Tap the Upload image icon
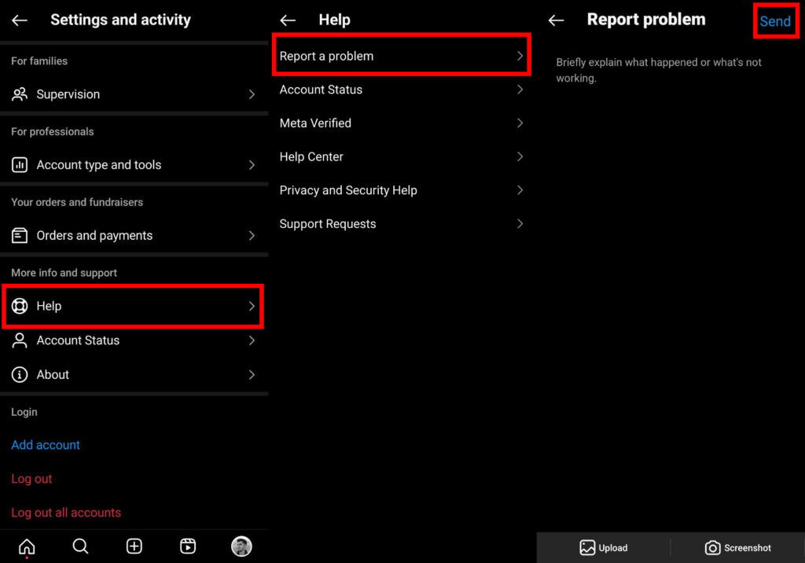The image size is (805, 563). [x=587, y=548]
